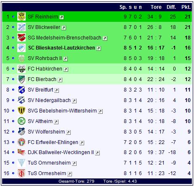Click the SV Breitfurt team name

[40, 90]
